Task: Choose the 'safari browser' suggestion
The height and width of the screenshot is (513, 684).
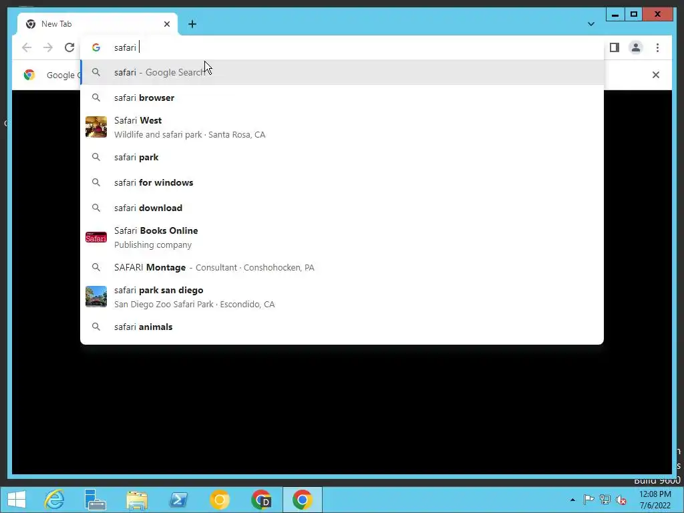Action: 342,98
